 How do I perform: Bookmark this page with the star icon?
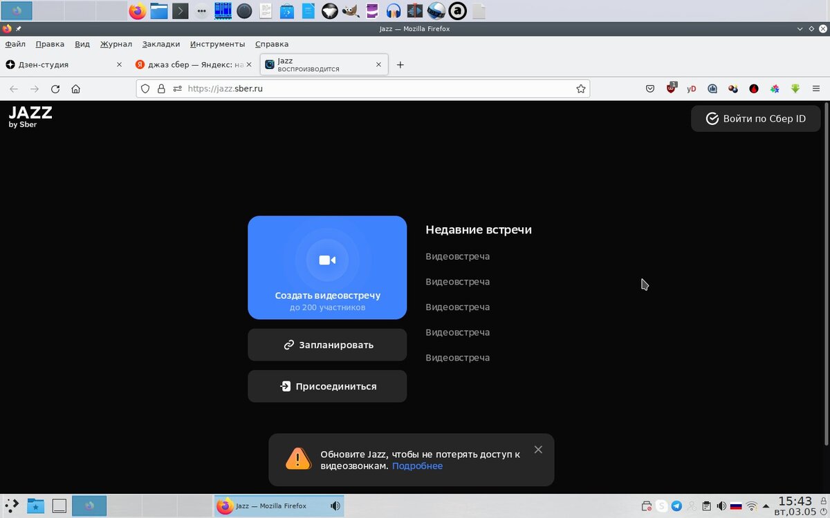(581, 88)
